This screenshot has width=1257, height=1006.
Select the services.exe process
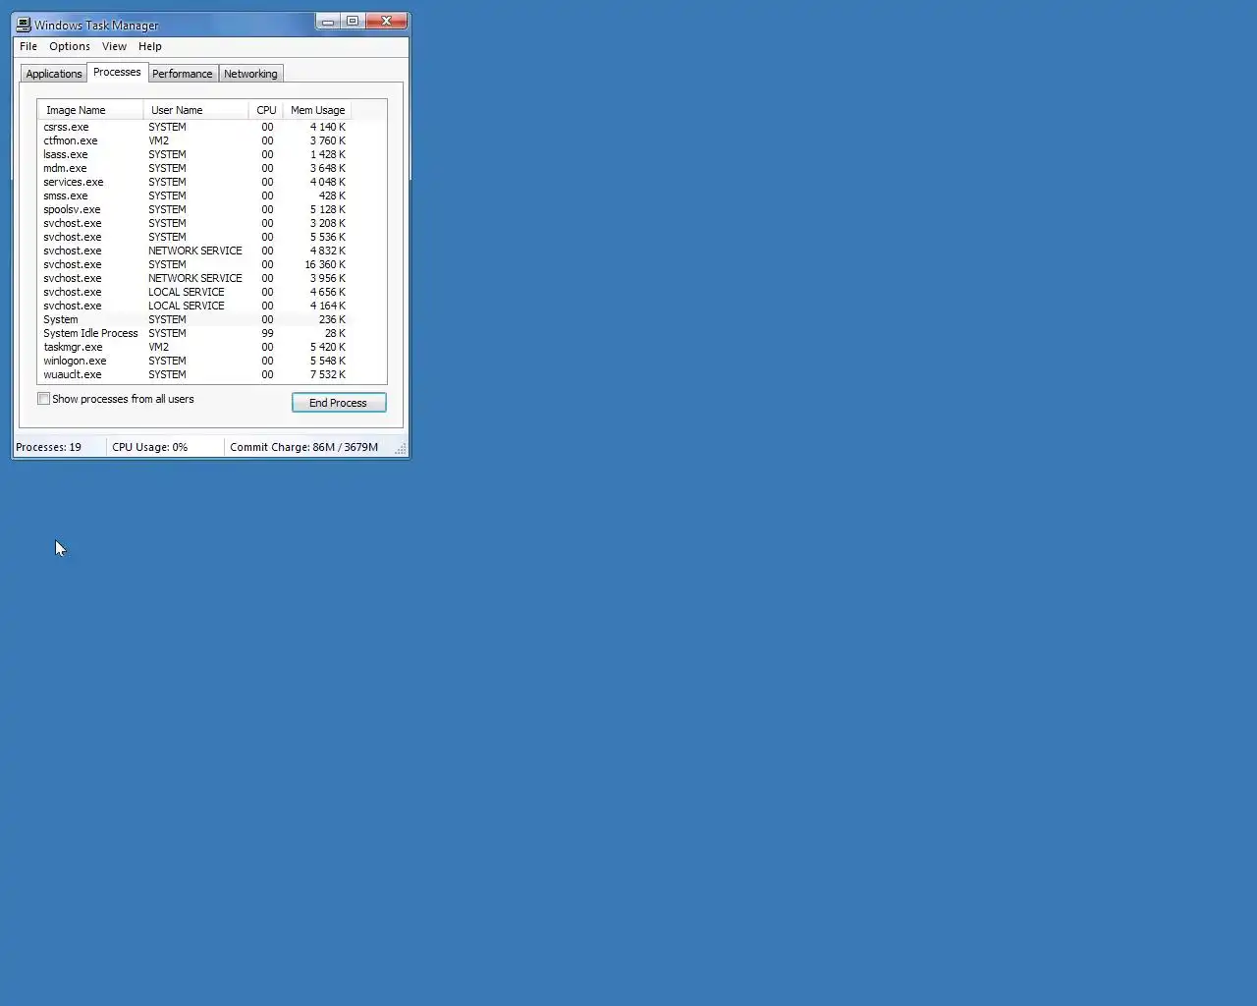click(193, 182)
